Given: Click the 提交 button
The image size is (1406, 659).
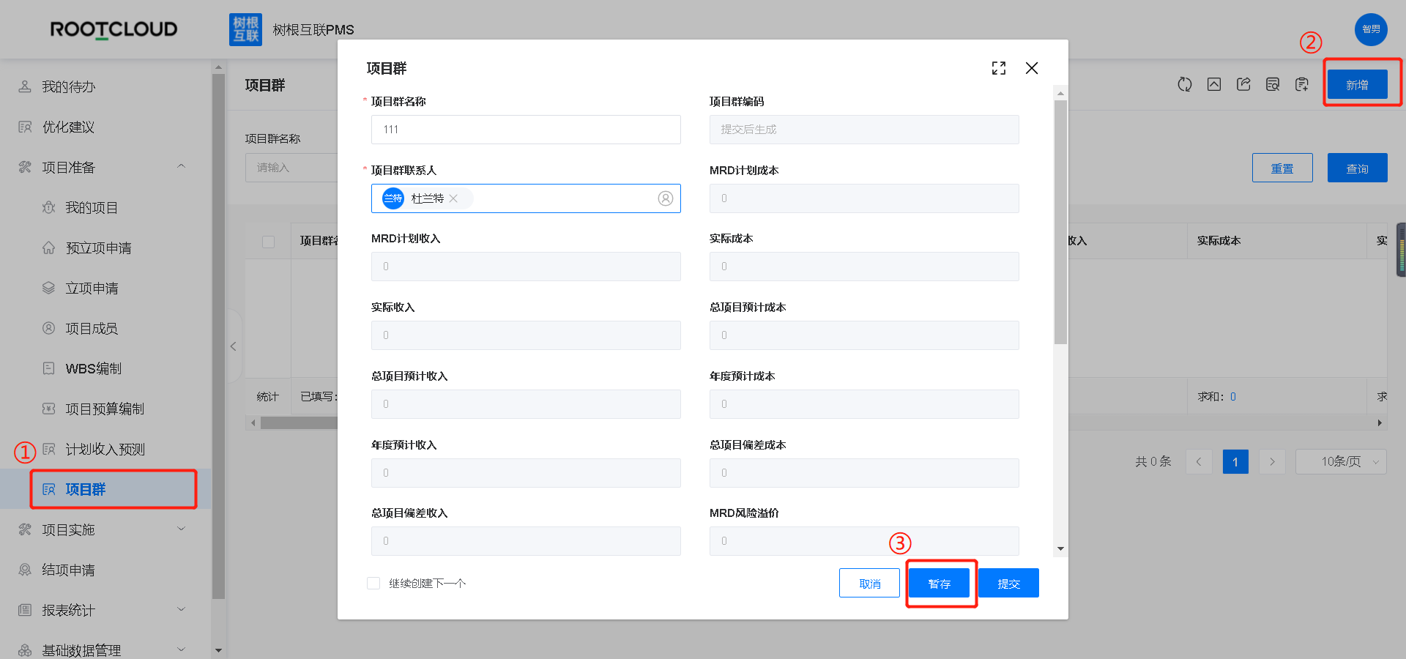Looking at the screenshot, I should [1008, 583].
